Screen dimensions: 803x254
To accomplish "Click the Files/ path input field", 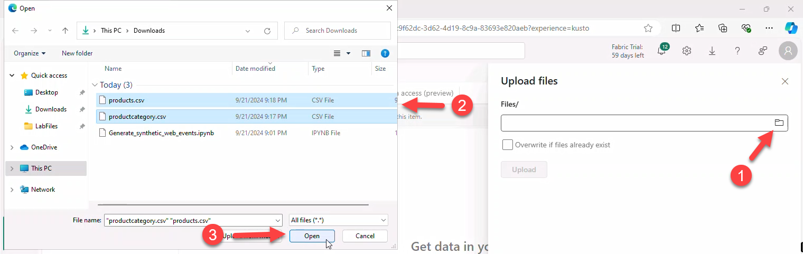I will pyautogui.click(x=645, y=123).
